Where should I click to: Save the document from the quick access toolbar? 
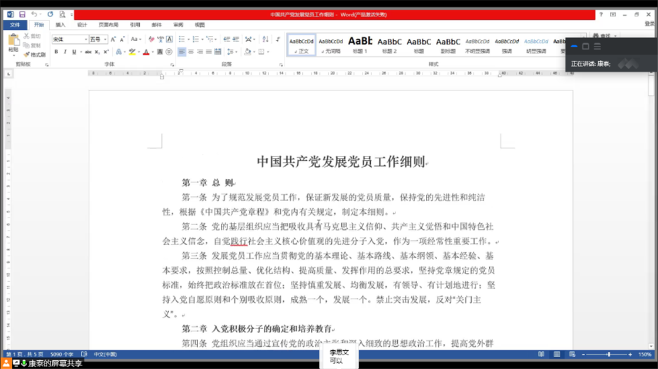click(x=22, y=14)
